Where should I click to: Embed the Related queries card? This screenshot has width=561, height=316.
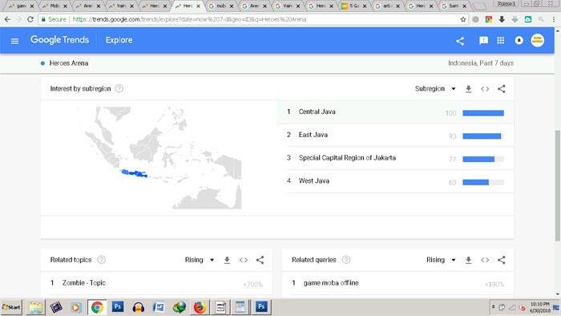pyautogui.click(x=485, y=260)
